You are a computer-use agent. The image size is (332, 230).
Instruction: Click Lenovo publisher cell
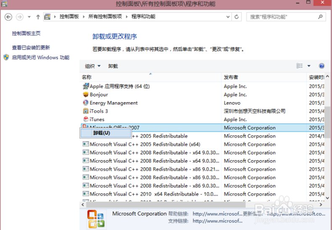click(232, 103)
